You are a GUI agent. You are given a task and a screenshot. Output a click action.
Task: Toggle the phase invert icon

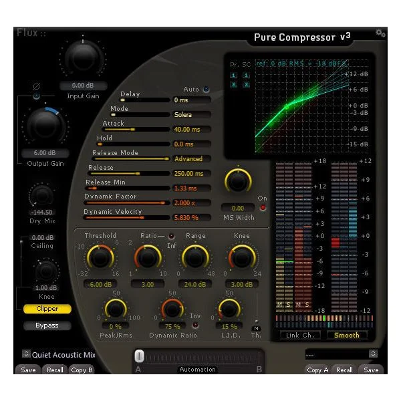tap(36, 86)
